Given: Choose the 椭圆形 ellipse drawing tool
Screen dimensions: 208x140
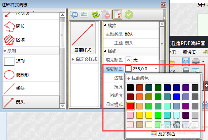Looking at the screenshot, I should [x=31, y=75].
